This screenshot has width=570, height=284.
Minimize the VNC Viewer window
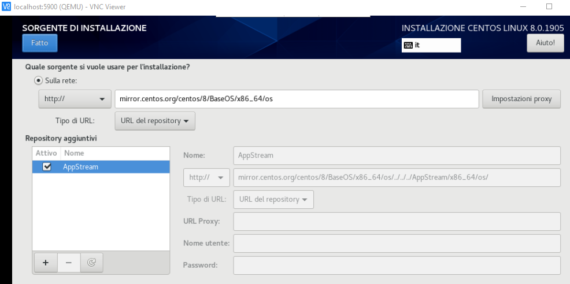click(524, 6)
